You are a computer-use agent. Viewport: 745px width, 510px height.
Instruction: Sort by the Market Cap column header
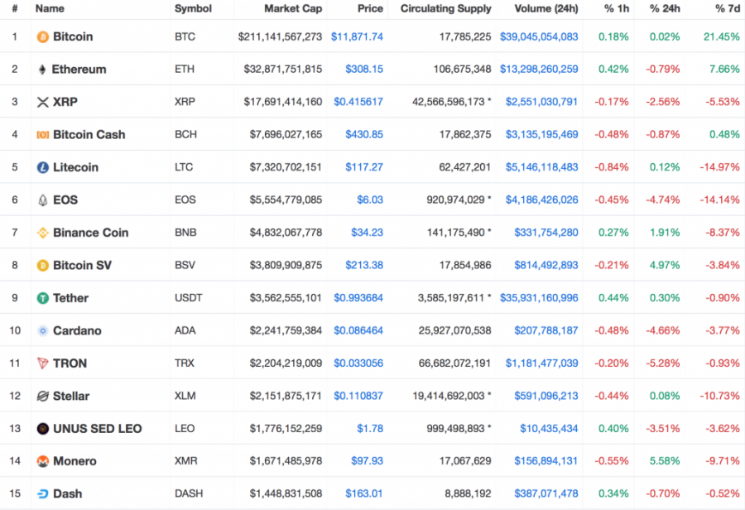293,8
